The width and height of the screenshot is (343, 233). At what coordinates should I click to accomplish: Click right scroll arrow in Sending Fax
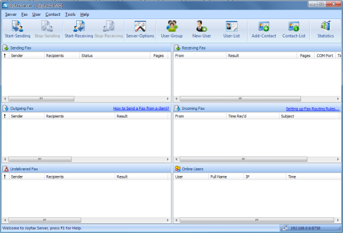pyautogui.click(x=168, y=98)
